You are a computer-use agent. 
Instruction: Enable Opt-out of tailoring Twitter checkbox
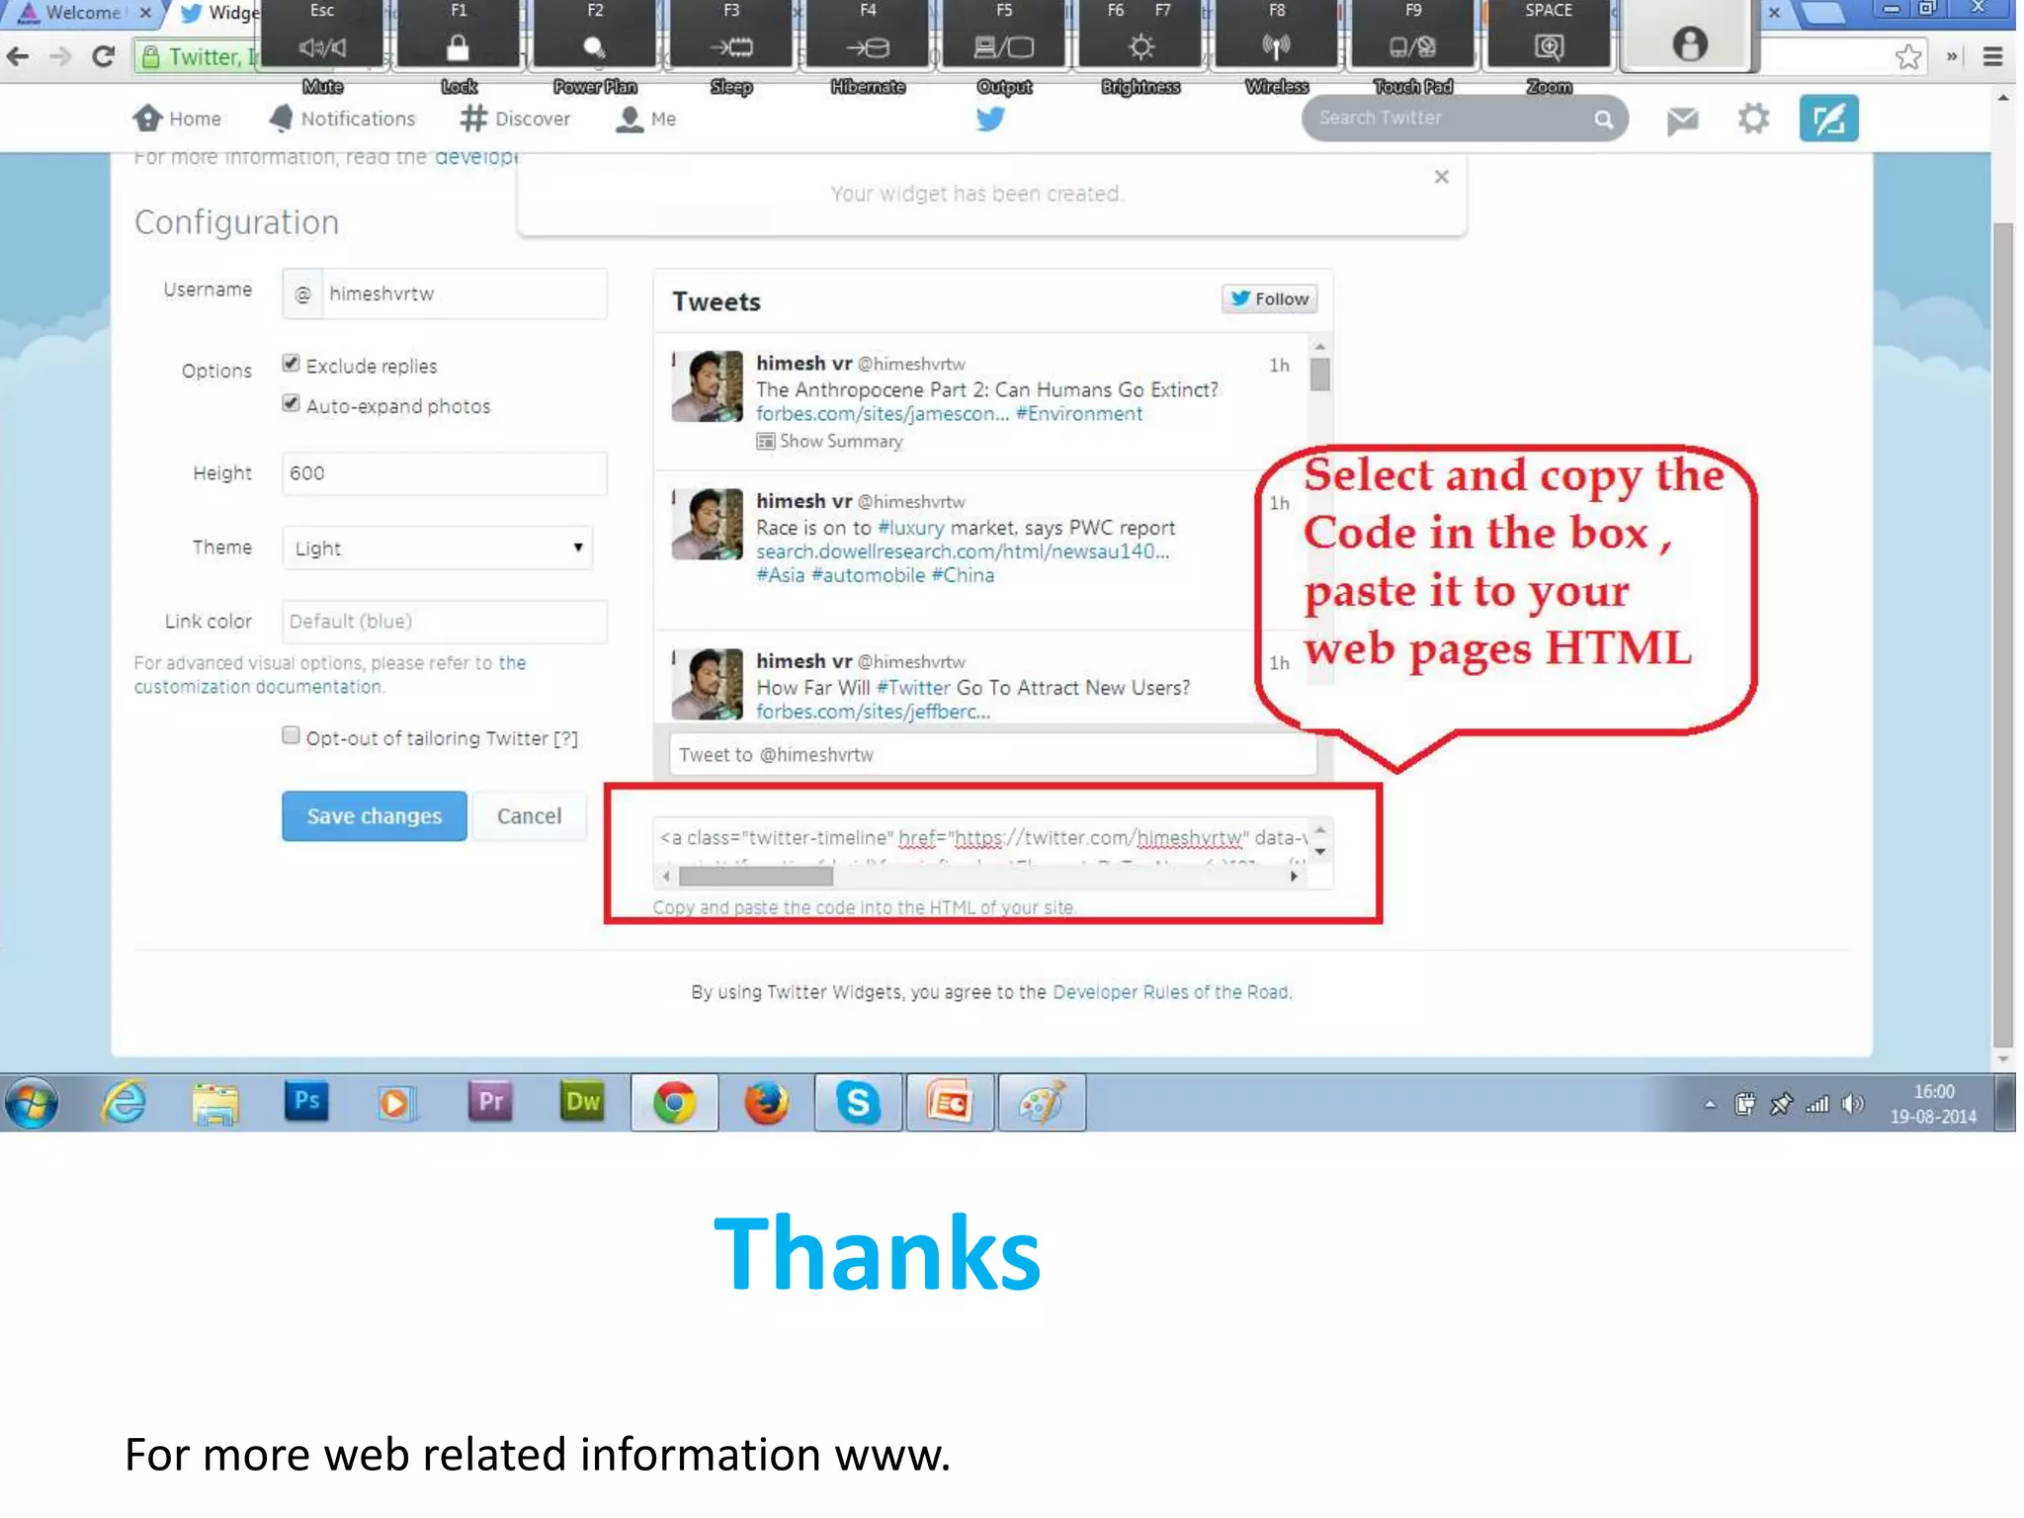tap(291, 735)
